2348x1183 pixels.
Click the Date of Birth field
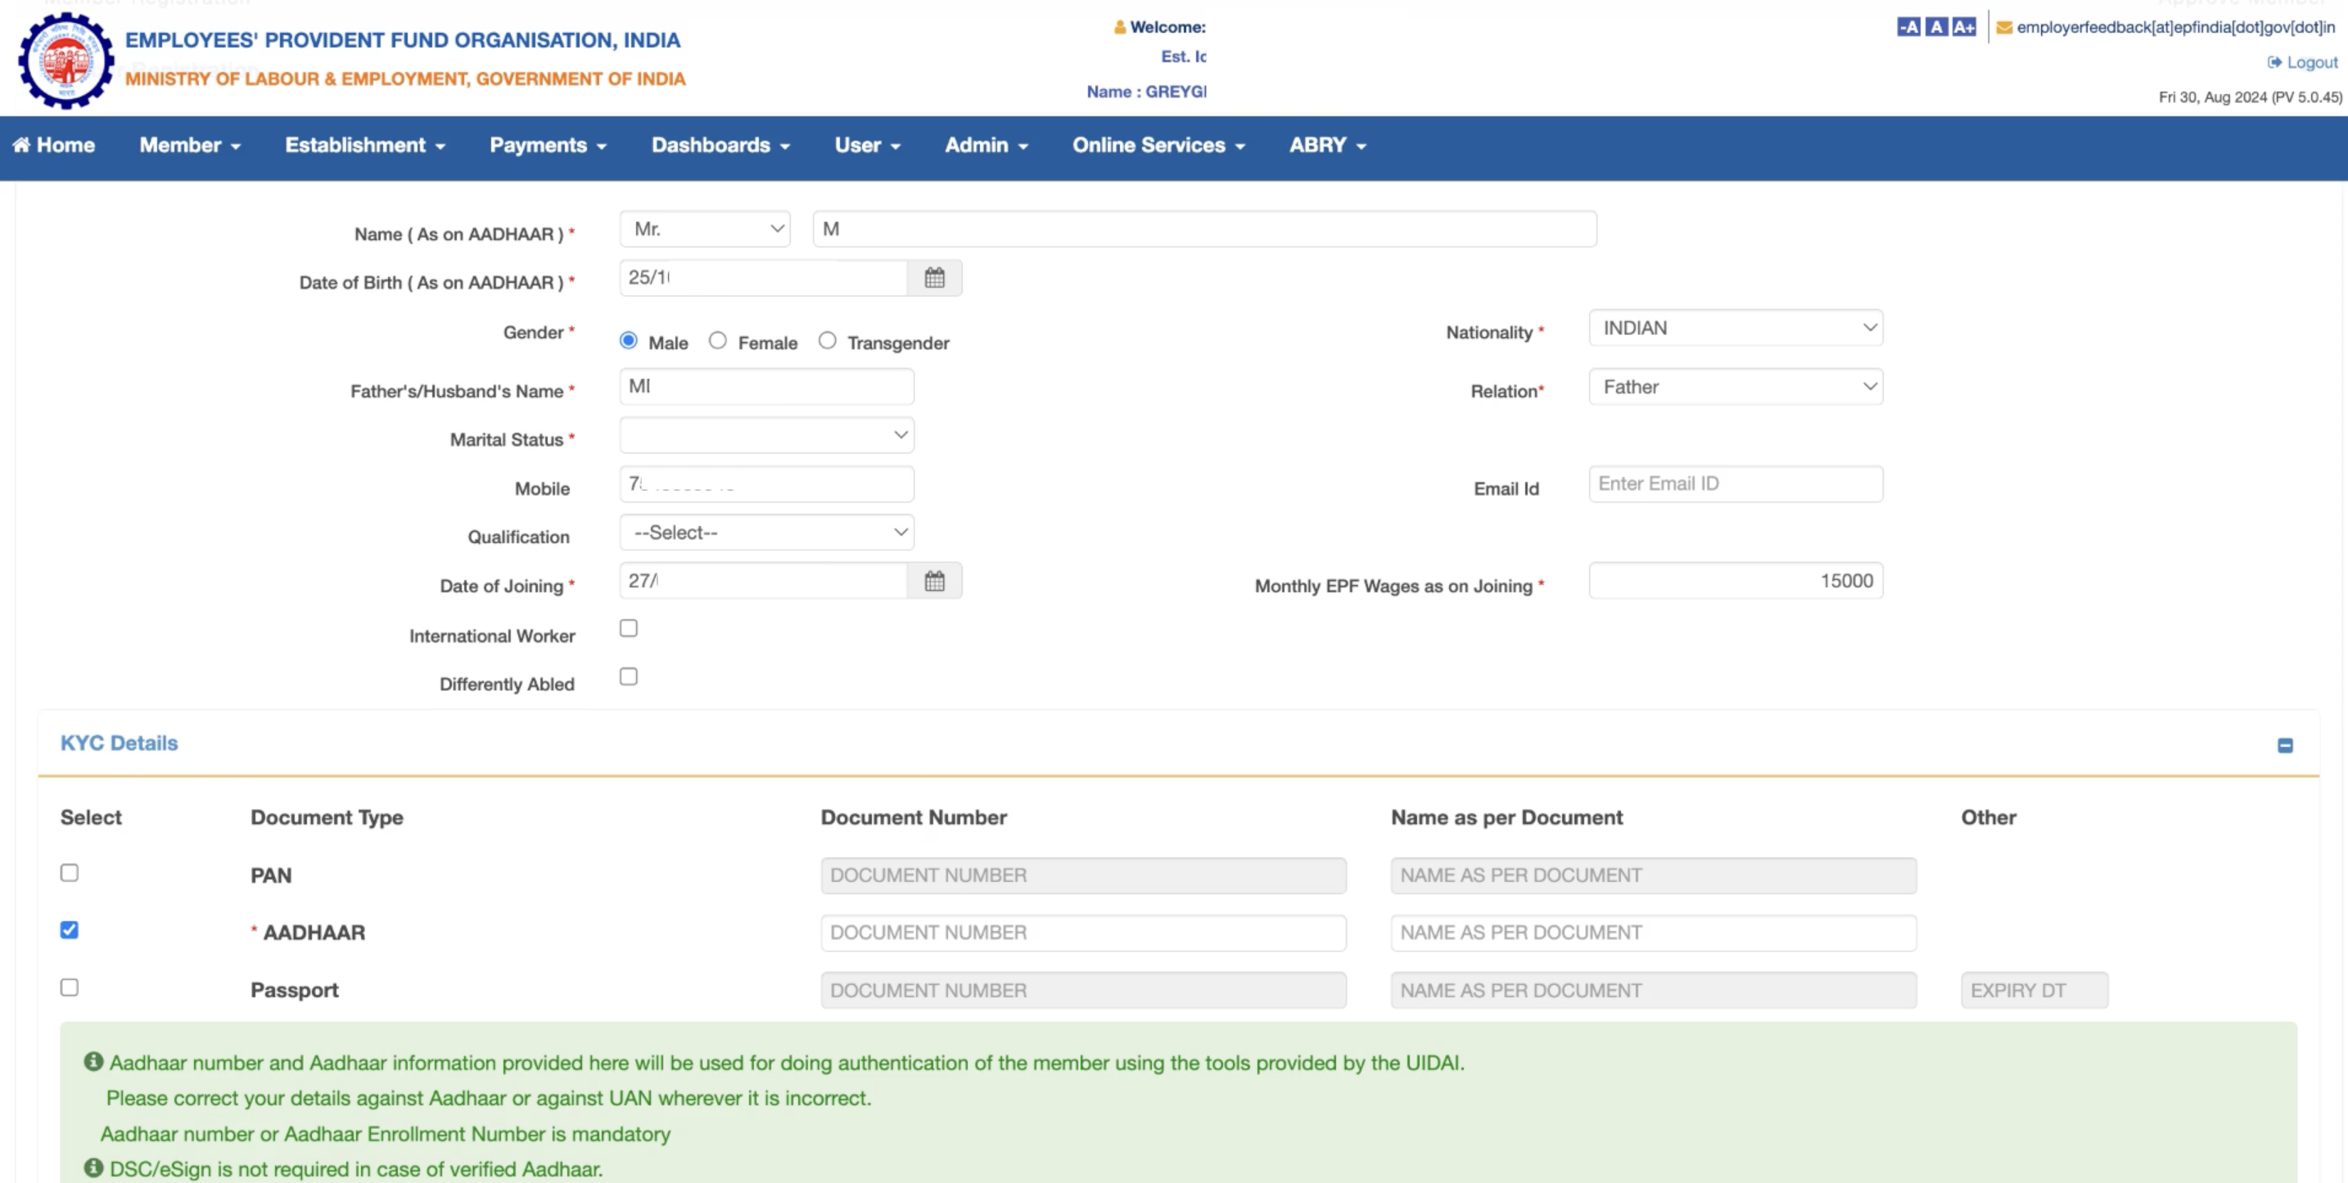pyautogui.click(x=764, y=278)
